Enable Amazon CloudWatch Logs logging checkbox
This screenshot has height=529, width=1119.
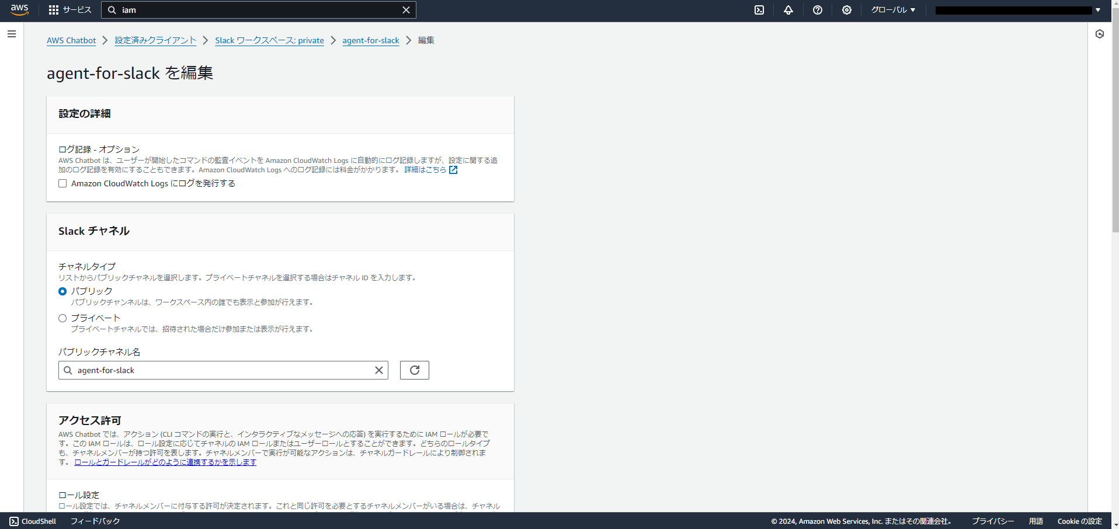62,183
